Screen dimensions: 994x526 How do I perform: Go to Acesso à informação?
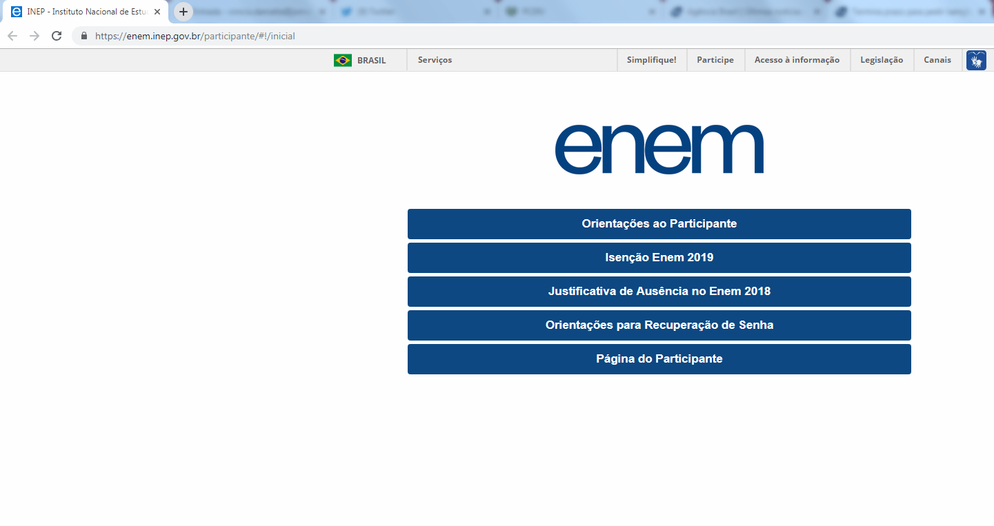point(797,60)
